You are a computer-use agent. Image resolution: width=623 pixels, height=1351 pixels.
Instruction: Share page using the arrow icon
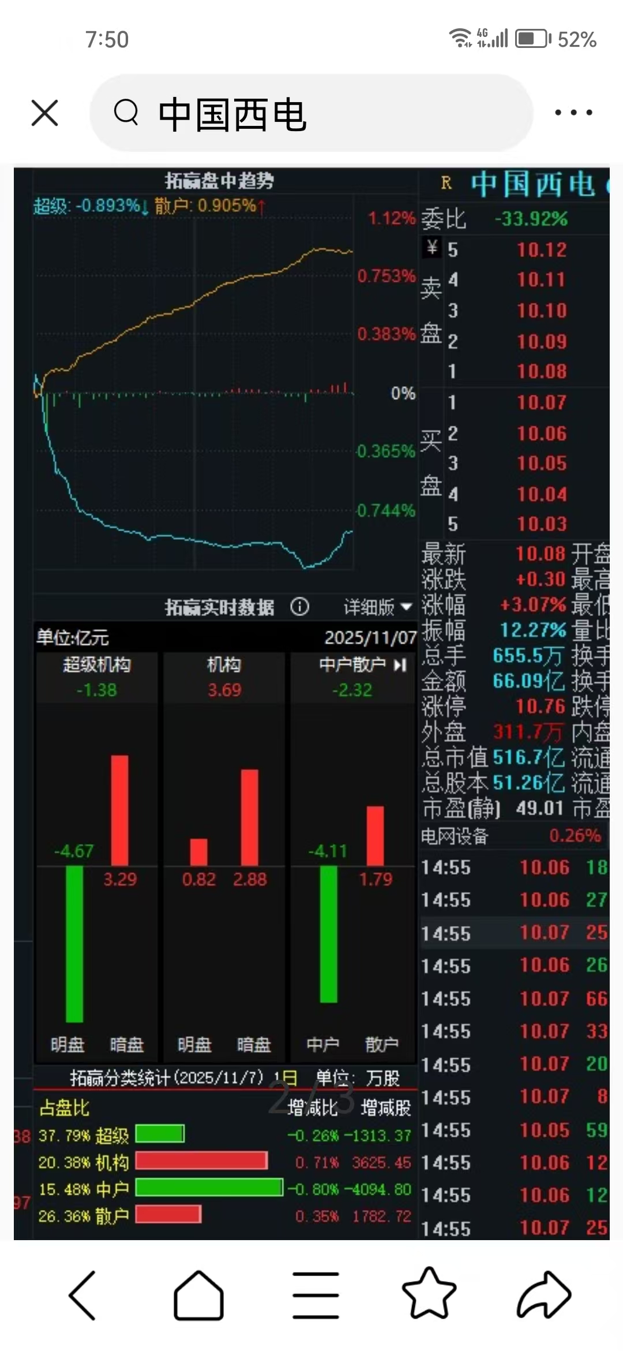tap(544, 1295)
